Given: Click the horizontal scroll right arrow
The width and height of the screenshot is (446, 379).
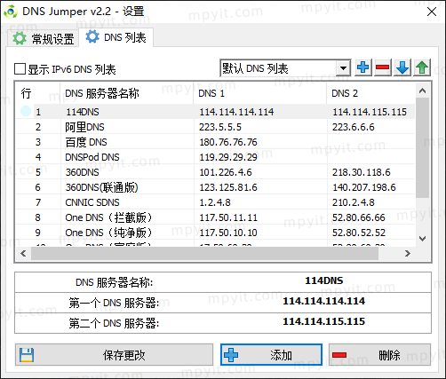Looking at the screenshot, I should point(408,254).
